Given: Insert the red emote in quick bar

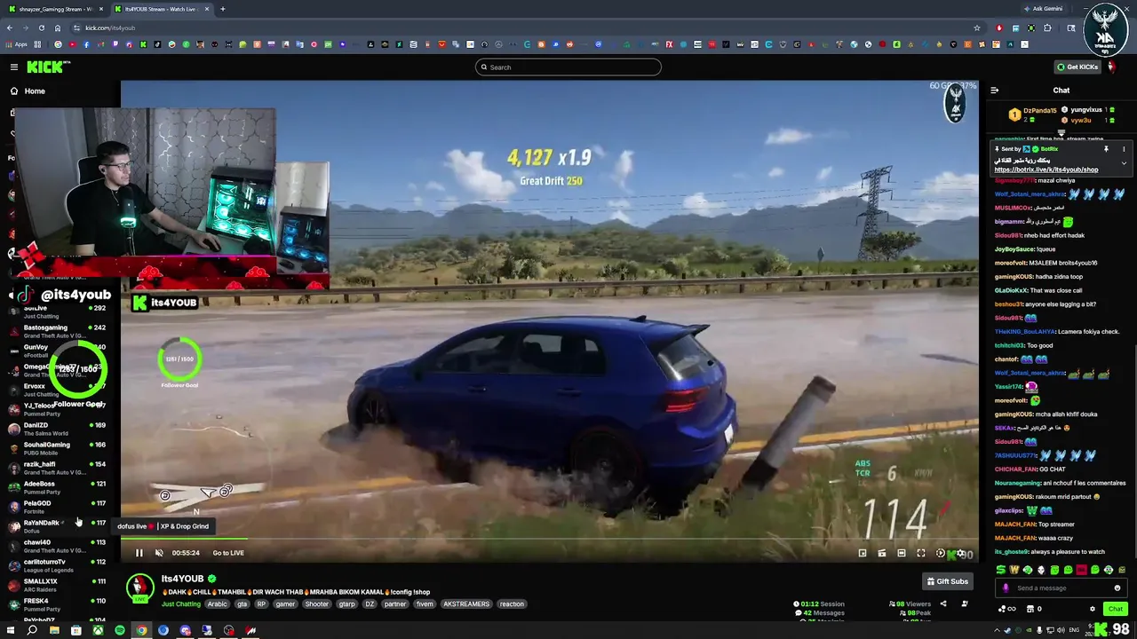Looking at the screenshot, I should [x=1081, y=570].
